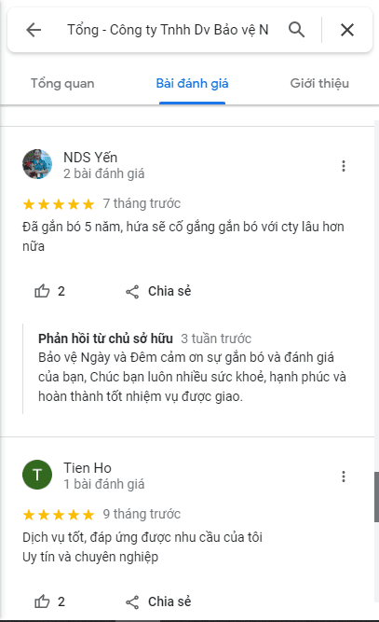Click the magnifying glass search icon
Viewport: 379px width, 622px height.
[297, 30]
